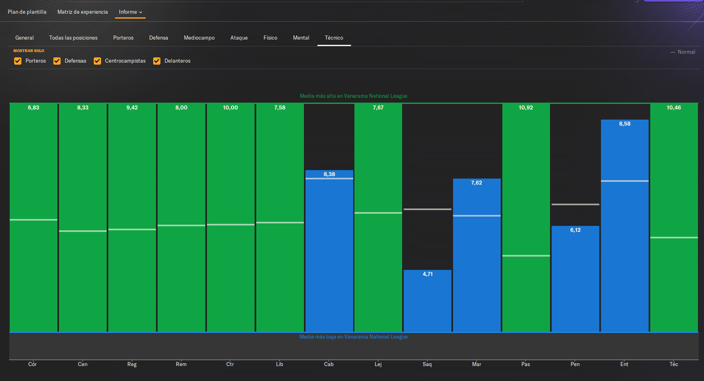This screenshot has width=704, height=381.
Task: Click the Lej axis label
Action: pos(378,364)
